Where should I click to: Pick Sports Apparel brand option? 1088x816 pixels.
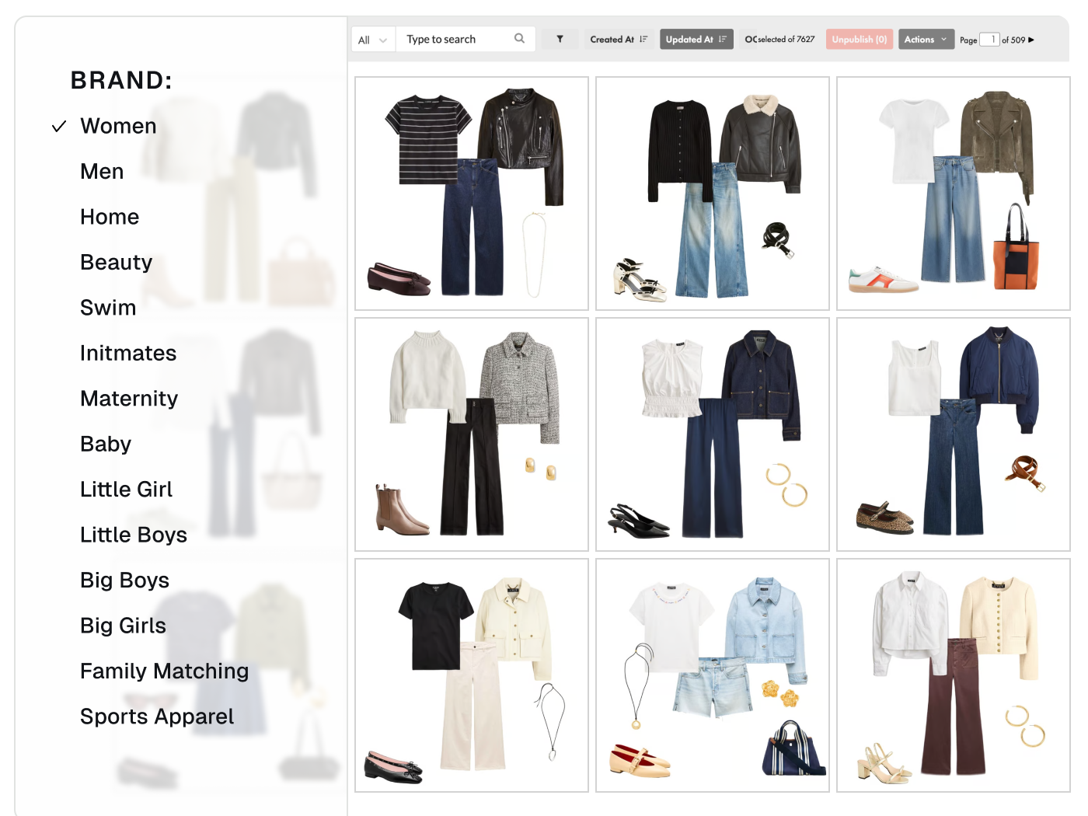point(156,717)
